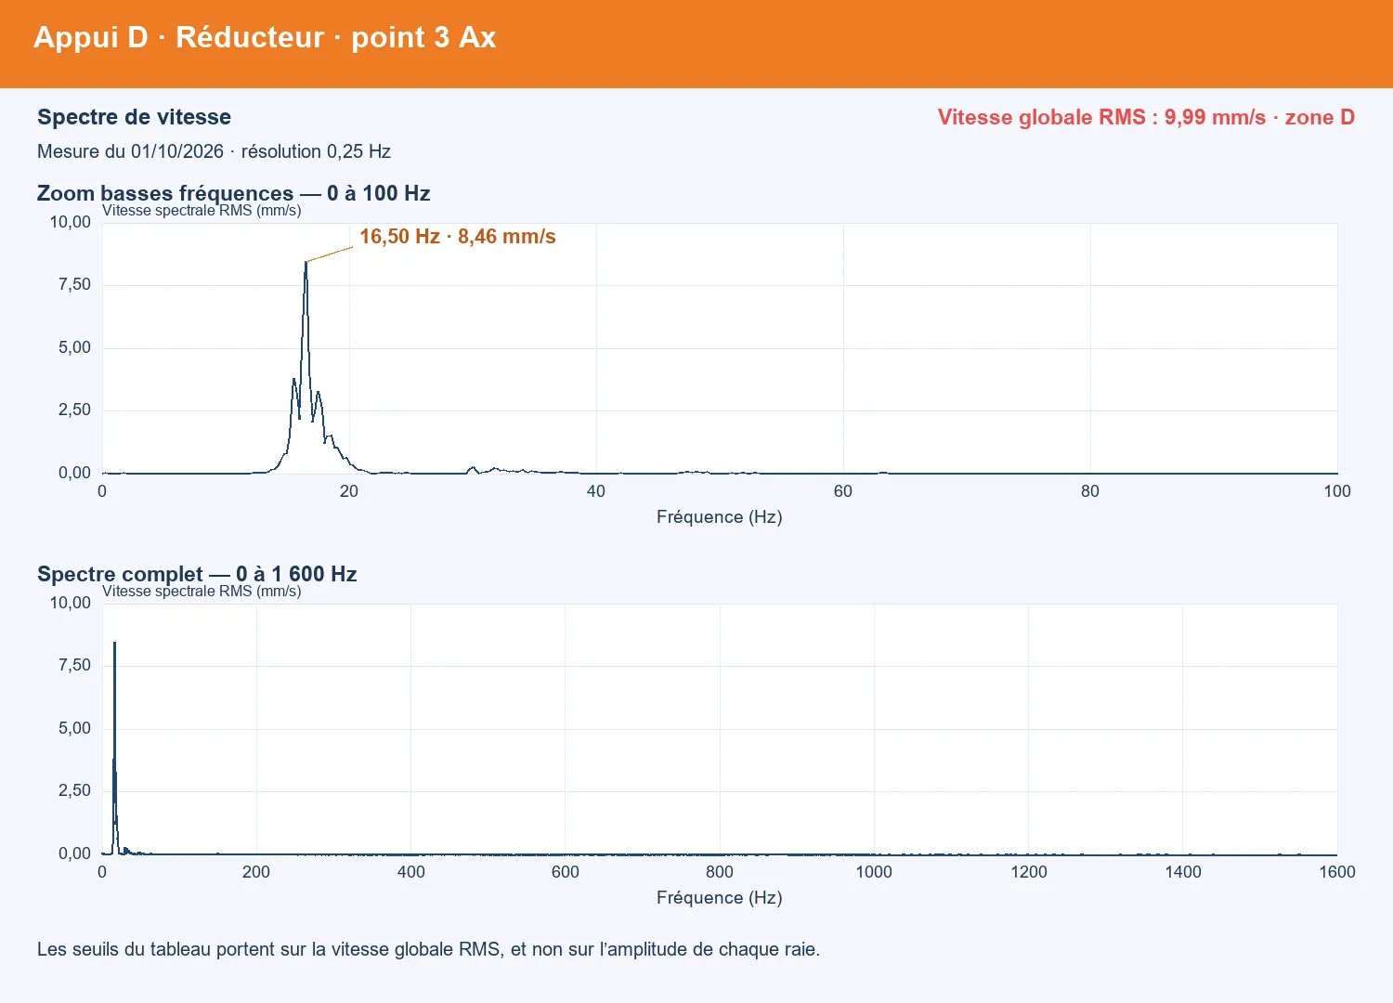This screenshot has height=1003, width=1393.
Task: Select the "Spectre de vitesse" heading
Action: (x=134, y=117)
